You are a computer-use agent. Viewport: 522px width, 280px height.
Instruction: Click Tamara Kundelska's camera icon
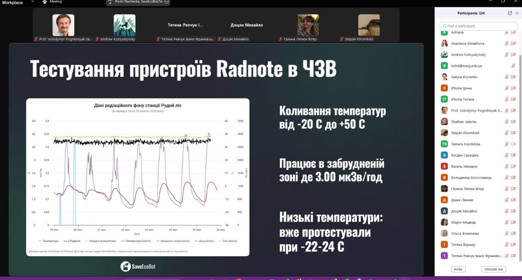click(x=513, y=144)
